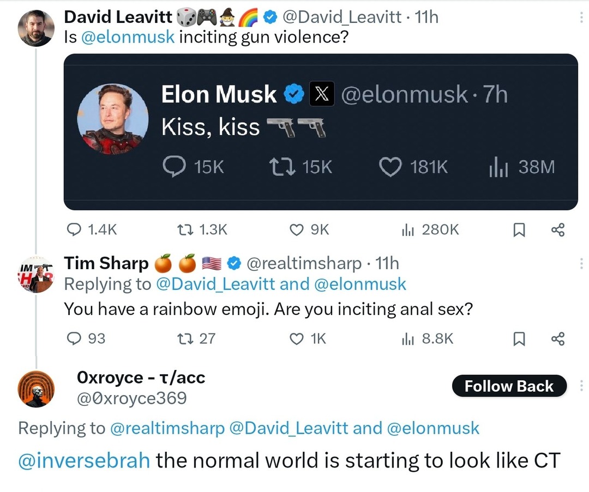This screenshot has width=589, height=492.
Task: Open David Leavitt's profile picture
Action: (x=36, y=28)
